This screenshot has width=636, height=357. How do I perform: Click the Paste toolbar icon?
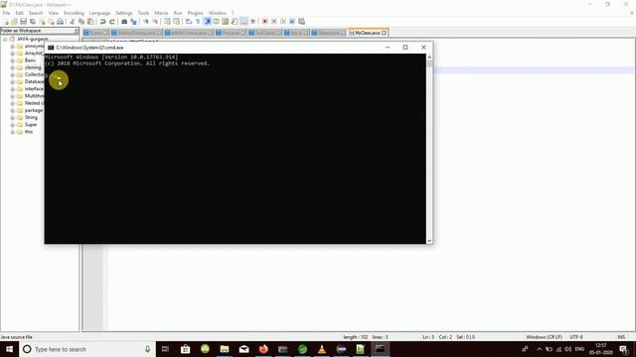pos(90,22)
